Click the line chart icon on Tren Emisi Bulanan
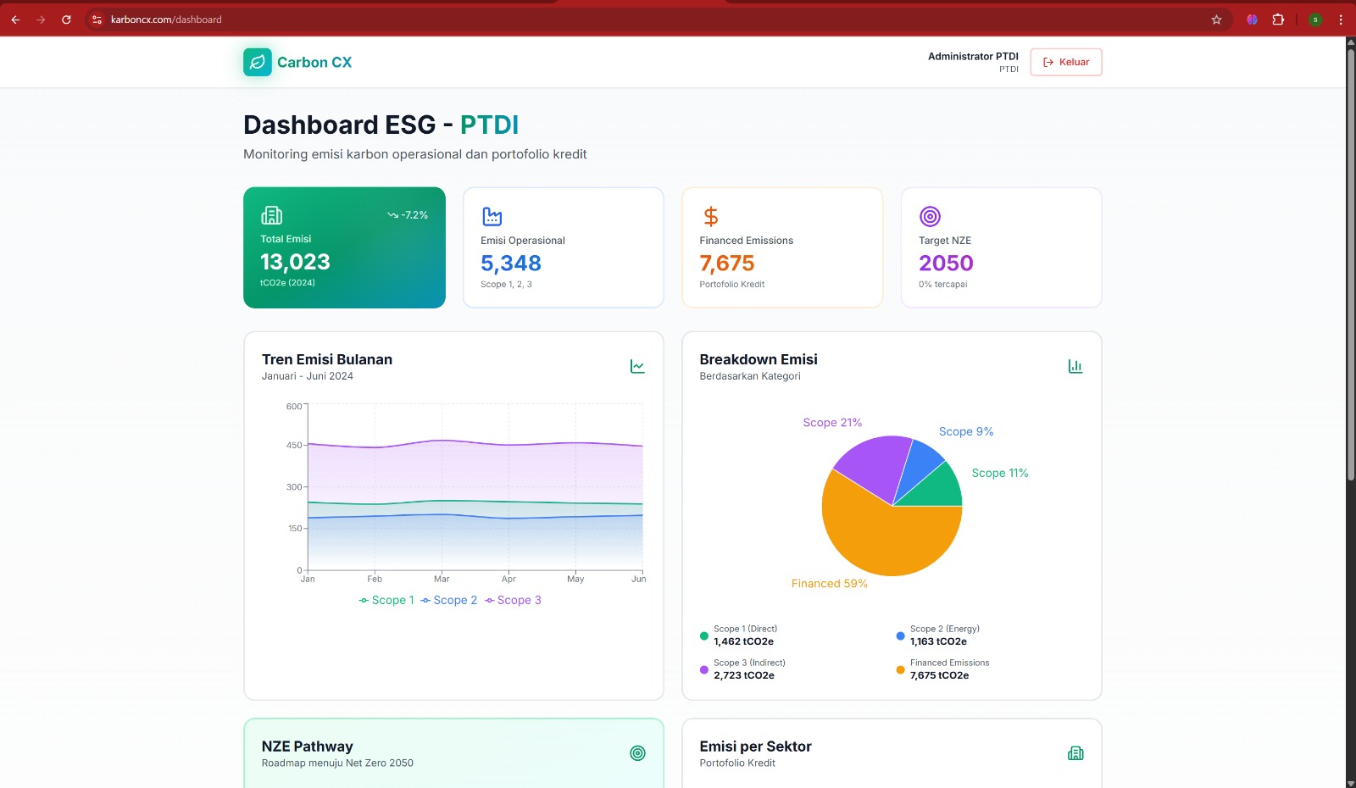1356x788 pixels. (x=637, y=366)
